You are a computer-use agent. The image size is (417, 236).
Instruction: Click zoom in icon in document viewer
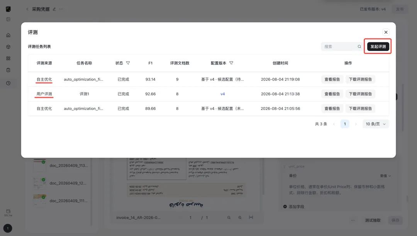(x=240, y=217)
